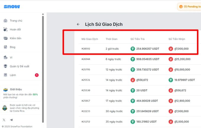Click the Snow logo

pos(12,6)
